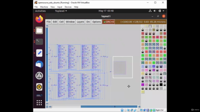Expand the Toplevel app menu dropdown
Viewport: 200px width, 112px height.
click(x=61, y=11)
